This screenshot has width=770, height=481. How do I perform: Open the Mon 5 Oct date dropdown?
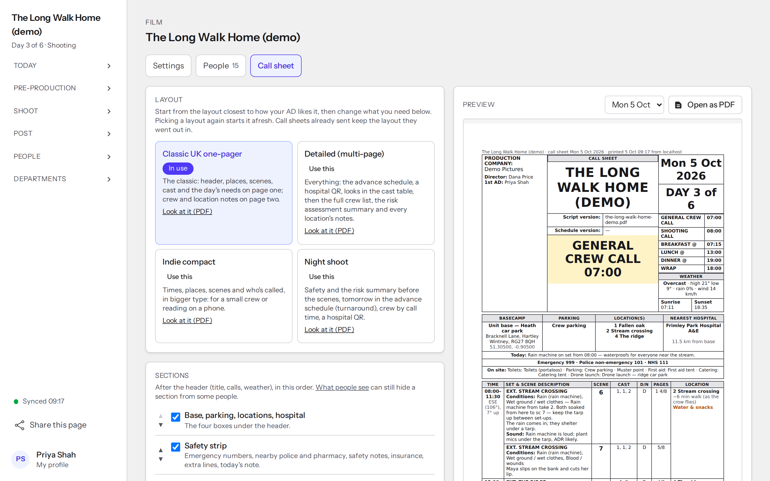pyautogui.click(x=634, y=105)
